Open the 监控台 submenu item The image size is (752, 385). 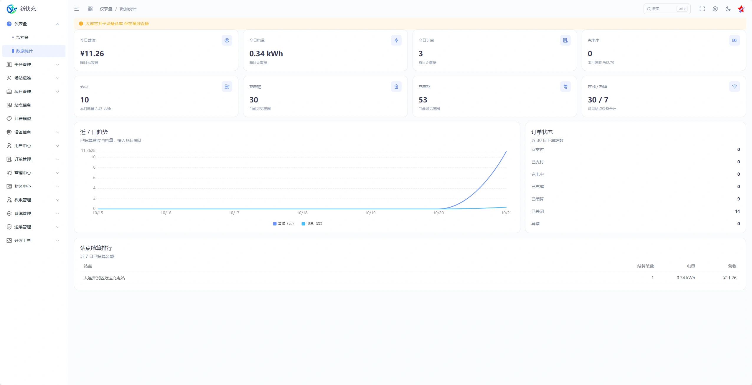(x=34, y=37)
